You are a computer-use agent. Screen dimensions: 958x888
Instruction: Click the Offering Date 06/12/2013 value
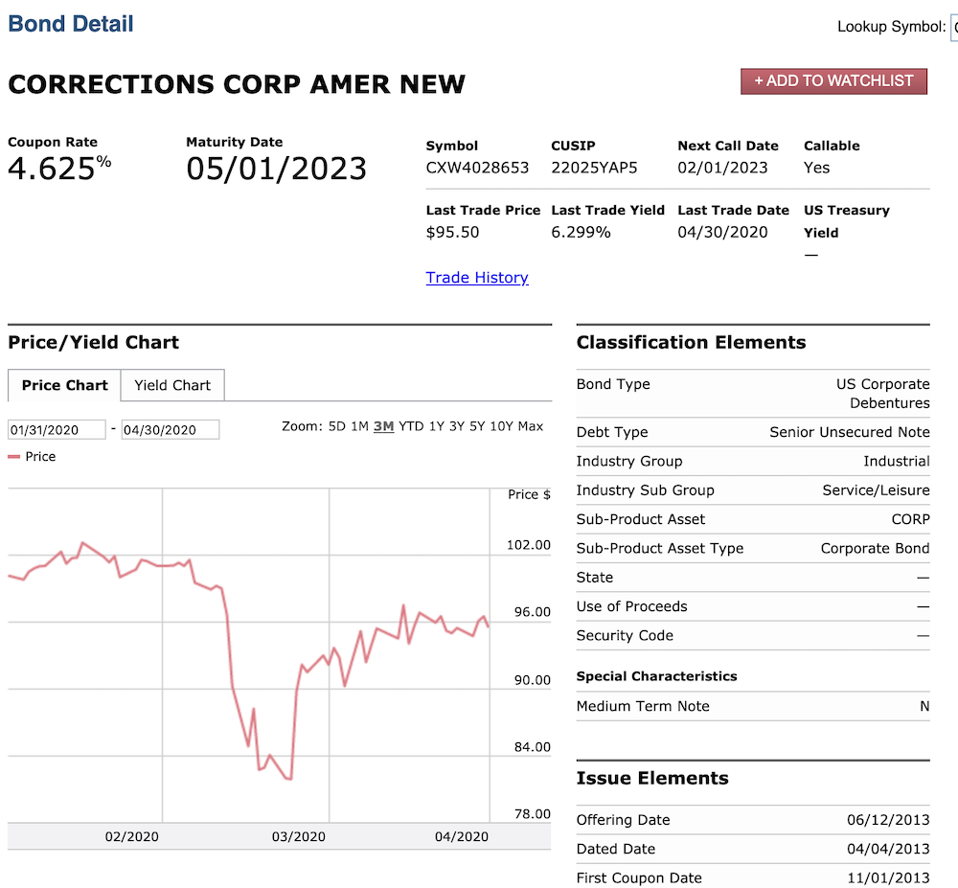[x=888, y=820]
